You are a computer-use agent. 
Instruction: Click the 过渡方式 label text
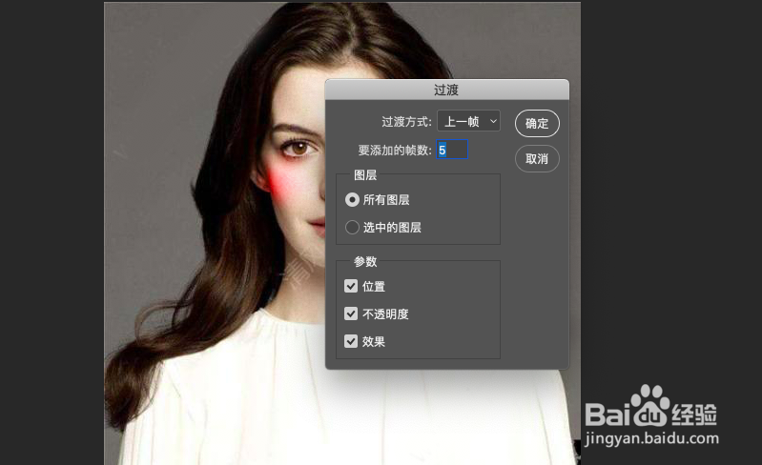tap(406, 121)
